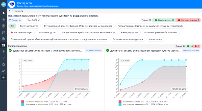This screenshot has width=202, height=111.
Task: Click the page title Показатели результативности
Action: tap(53, 16)
